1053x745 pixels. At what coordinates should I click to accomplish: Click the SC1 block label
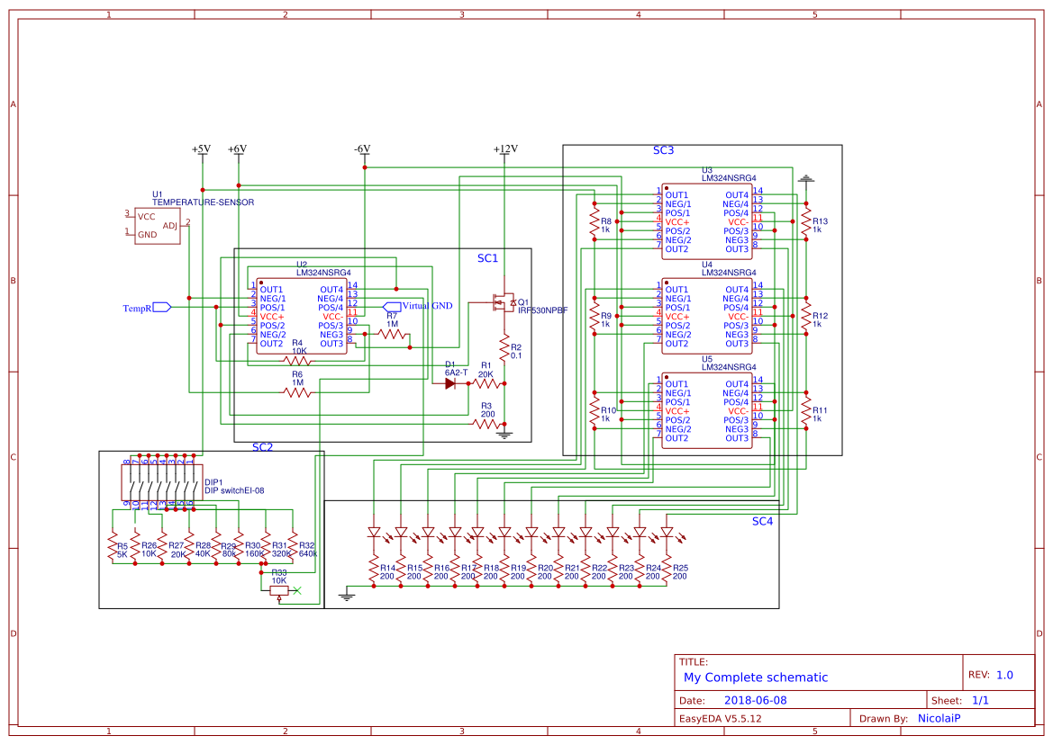click(x=487, y=258)
